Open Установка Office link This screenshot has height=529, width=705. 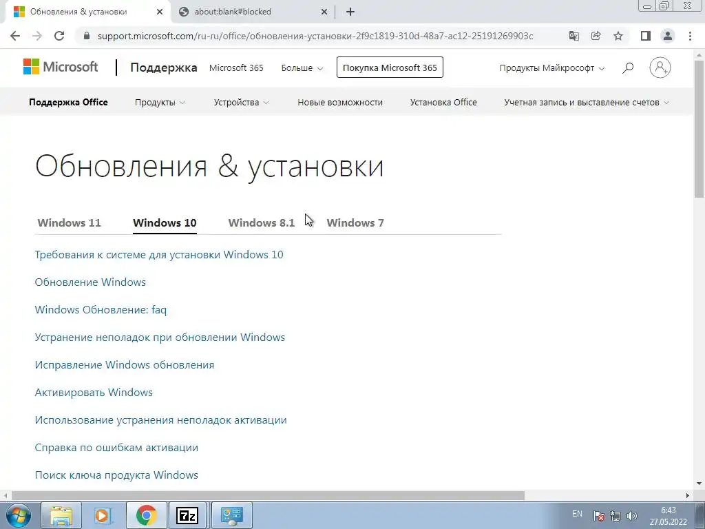pos(443,102)
